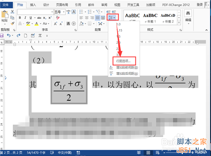Click the shading paint bucket icon

81,24
